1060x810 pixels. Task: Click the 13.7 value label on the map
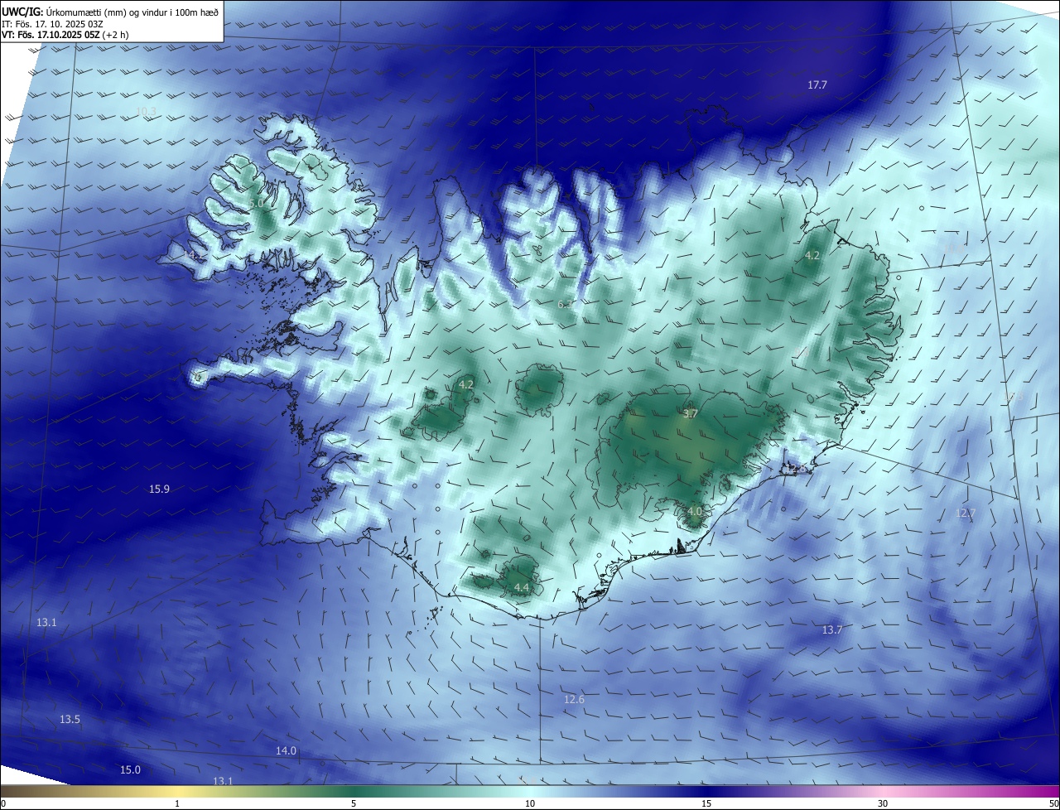831,630
